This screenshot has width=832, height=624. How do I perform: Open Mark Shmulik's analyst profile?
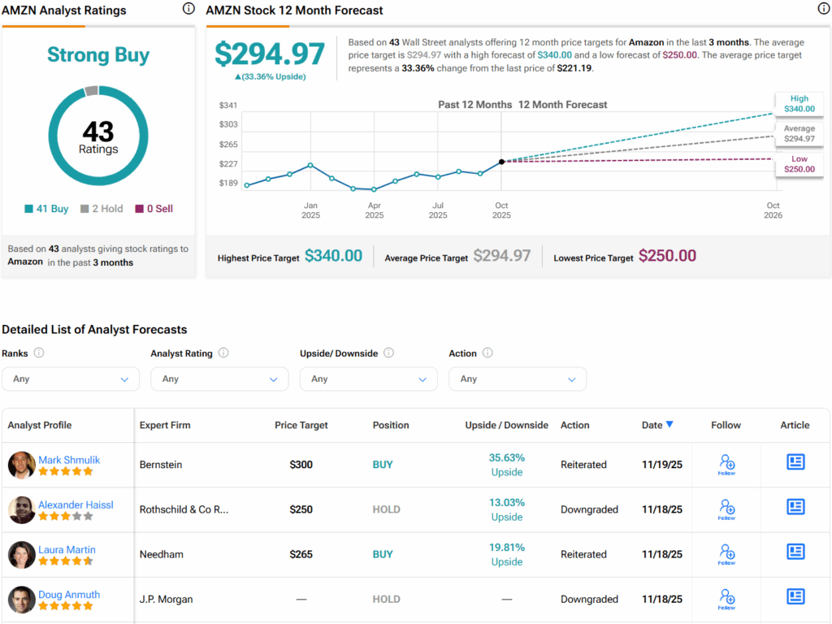coord(69,460)
